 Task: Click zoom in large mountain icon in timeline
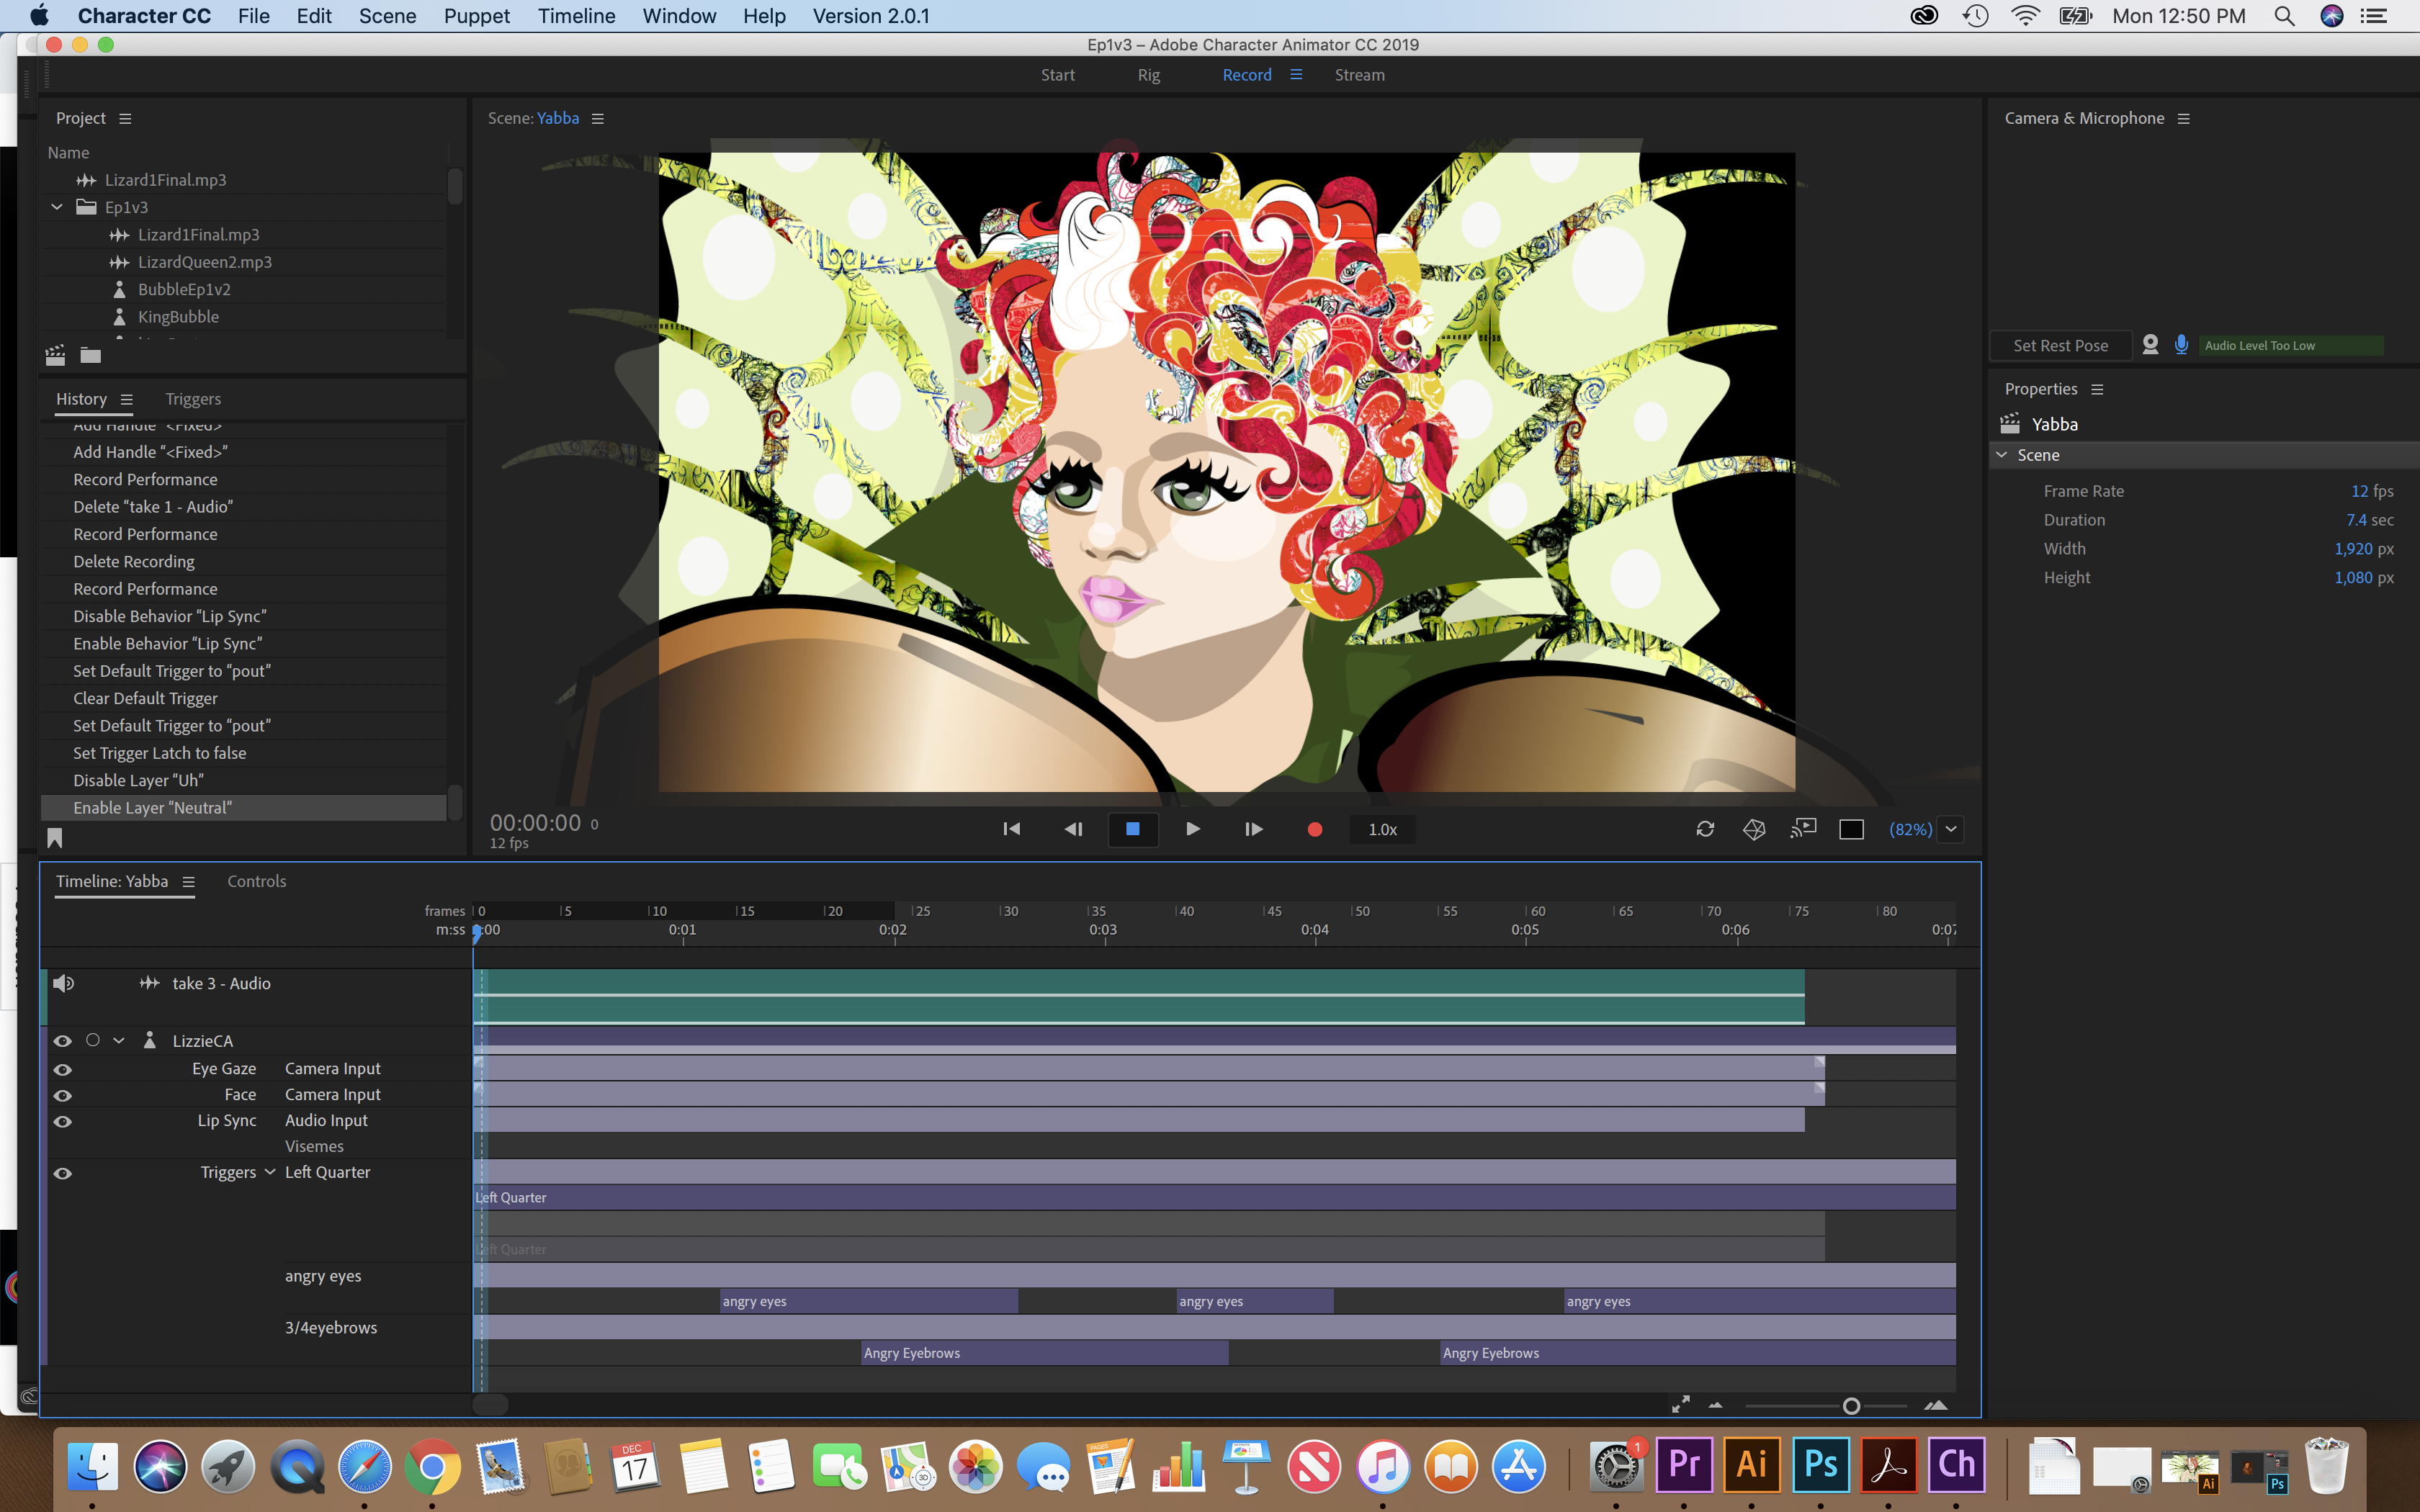1935,1405
